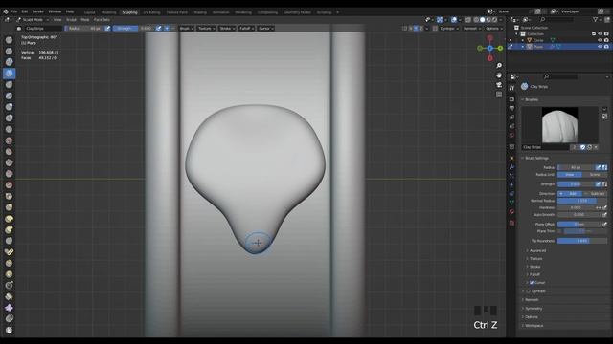
Task: Select the Inflate brush tool
Action: pos(9,107)
